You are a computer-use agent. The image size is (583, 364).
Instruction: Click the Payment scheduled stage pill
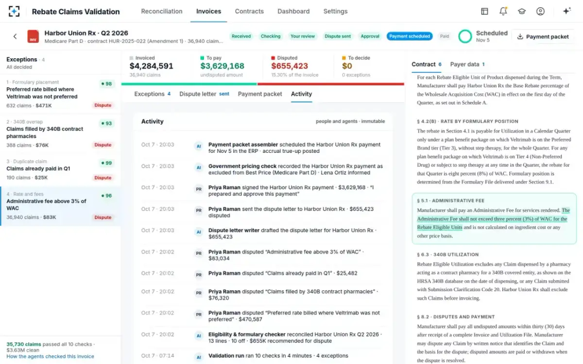click(410, 36)
